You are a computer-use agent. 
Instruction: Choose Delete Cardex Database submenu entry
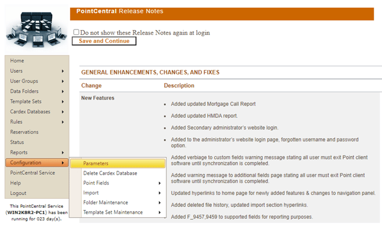[x=110, y=173]
